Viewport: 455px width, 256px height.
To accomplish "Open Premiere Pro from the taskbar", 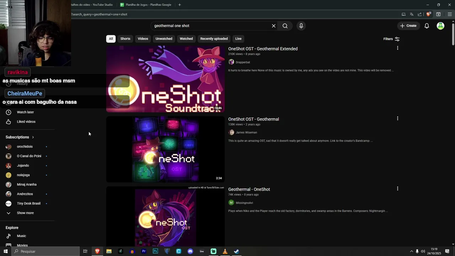I will pyautogui.click(x=144, y=251).
